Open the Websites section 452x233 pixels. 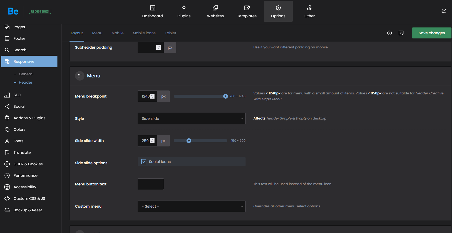point(215,11)
